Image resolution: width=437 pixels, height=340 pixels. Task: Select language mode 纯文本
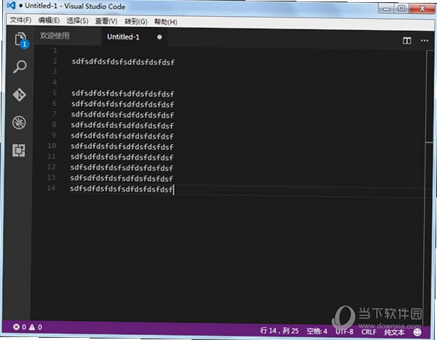pyautogui.click(x=394, y=332)
